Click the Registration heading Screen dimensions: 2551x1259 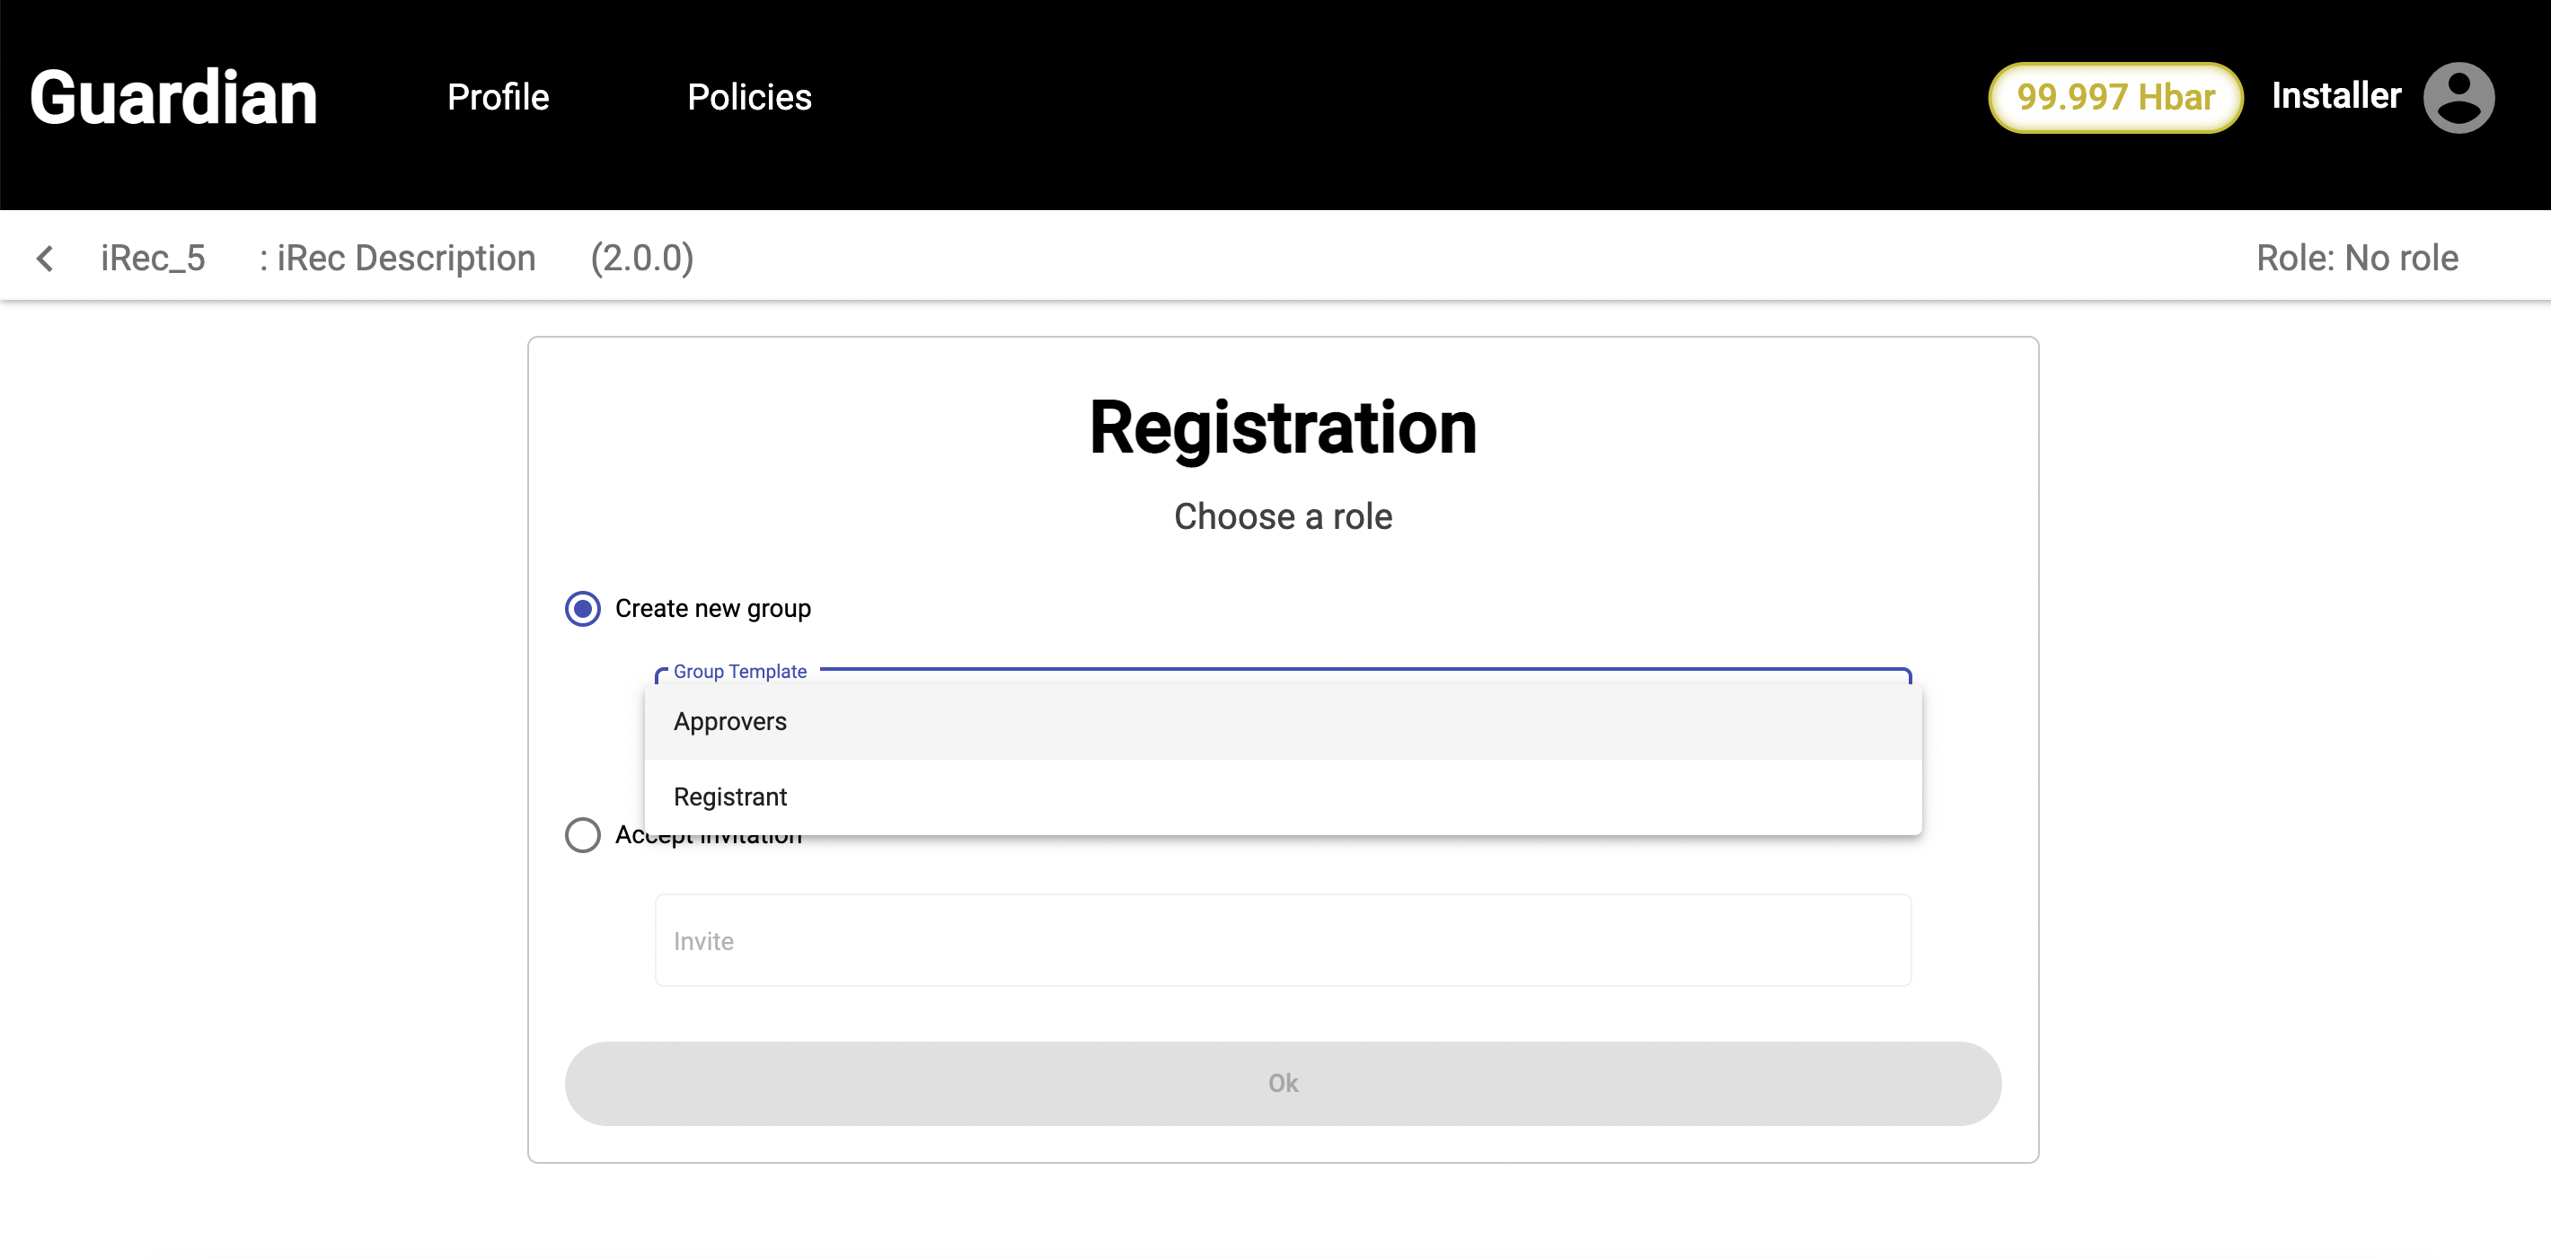[1283, 428]
